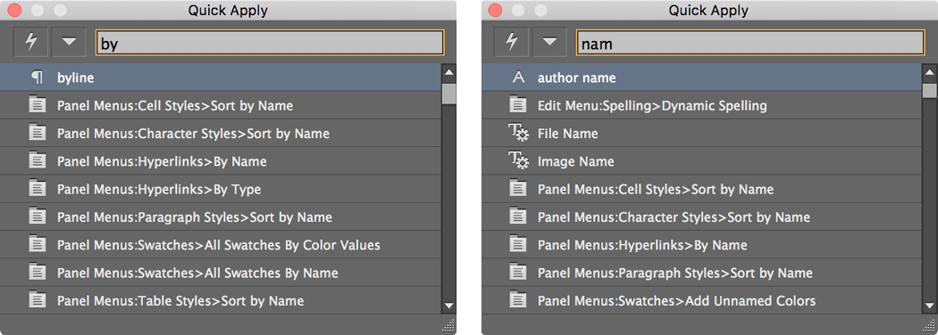Select the byline paragraph style row
The image size is (938, 335).
click(x=220, y=77)
